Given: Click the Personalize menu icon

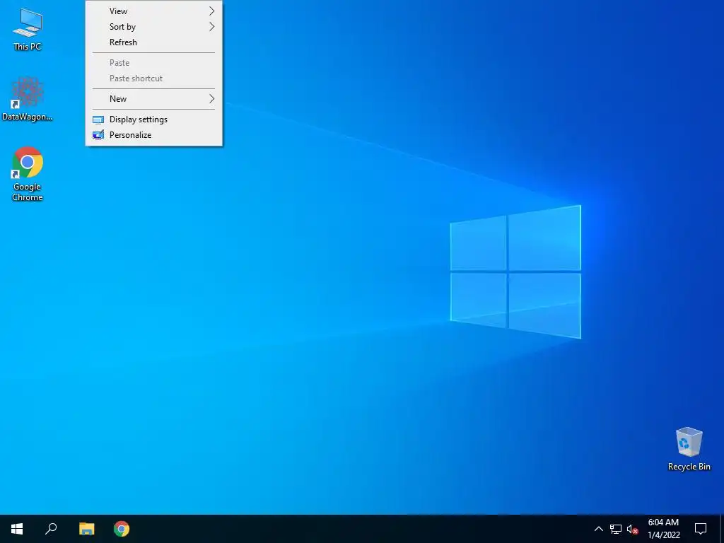Looking at the screenshot, I should (x=98, y=135).
